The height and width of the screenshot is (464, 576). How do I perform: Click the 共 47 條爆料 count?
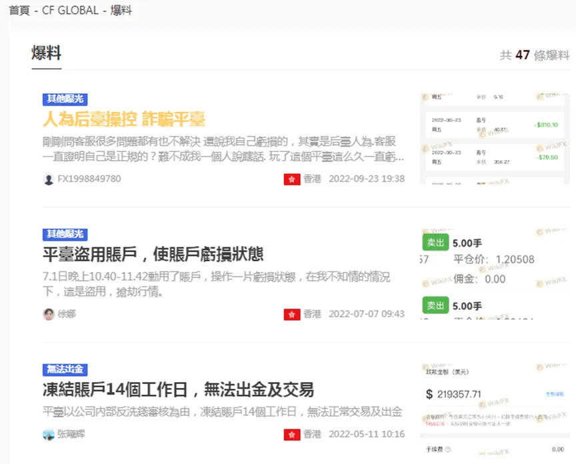pyautogui.click(x=535, y=55)
